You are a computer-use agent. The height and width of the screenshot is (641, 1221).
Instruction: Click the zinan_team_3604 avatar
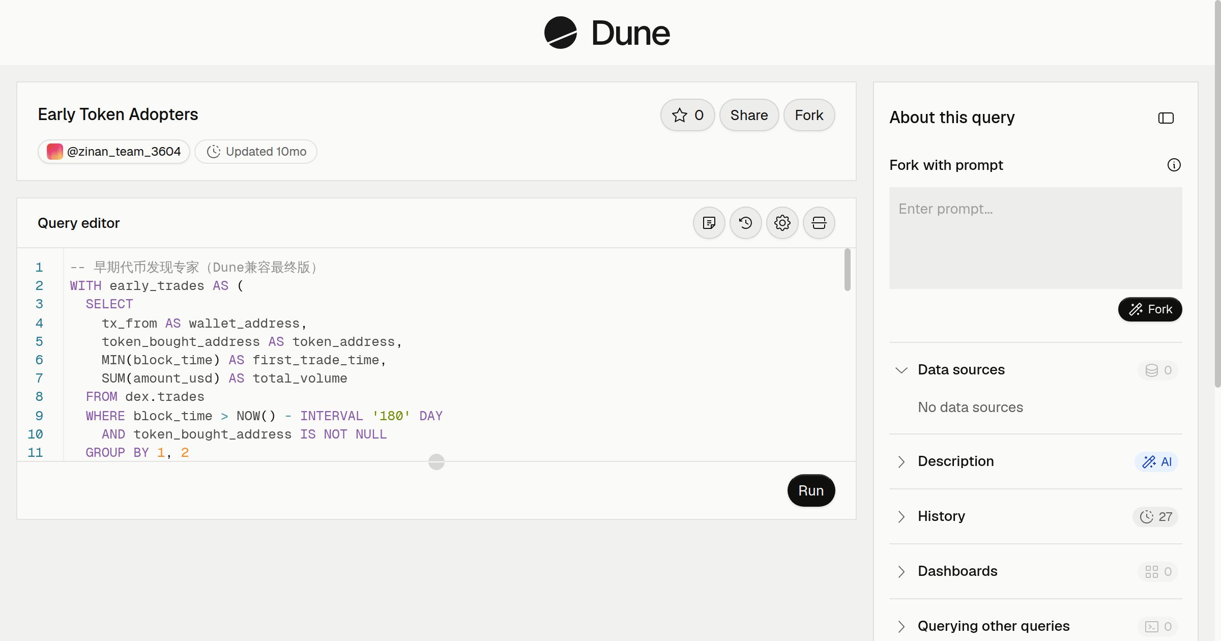coord(54,152)
